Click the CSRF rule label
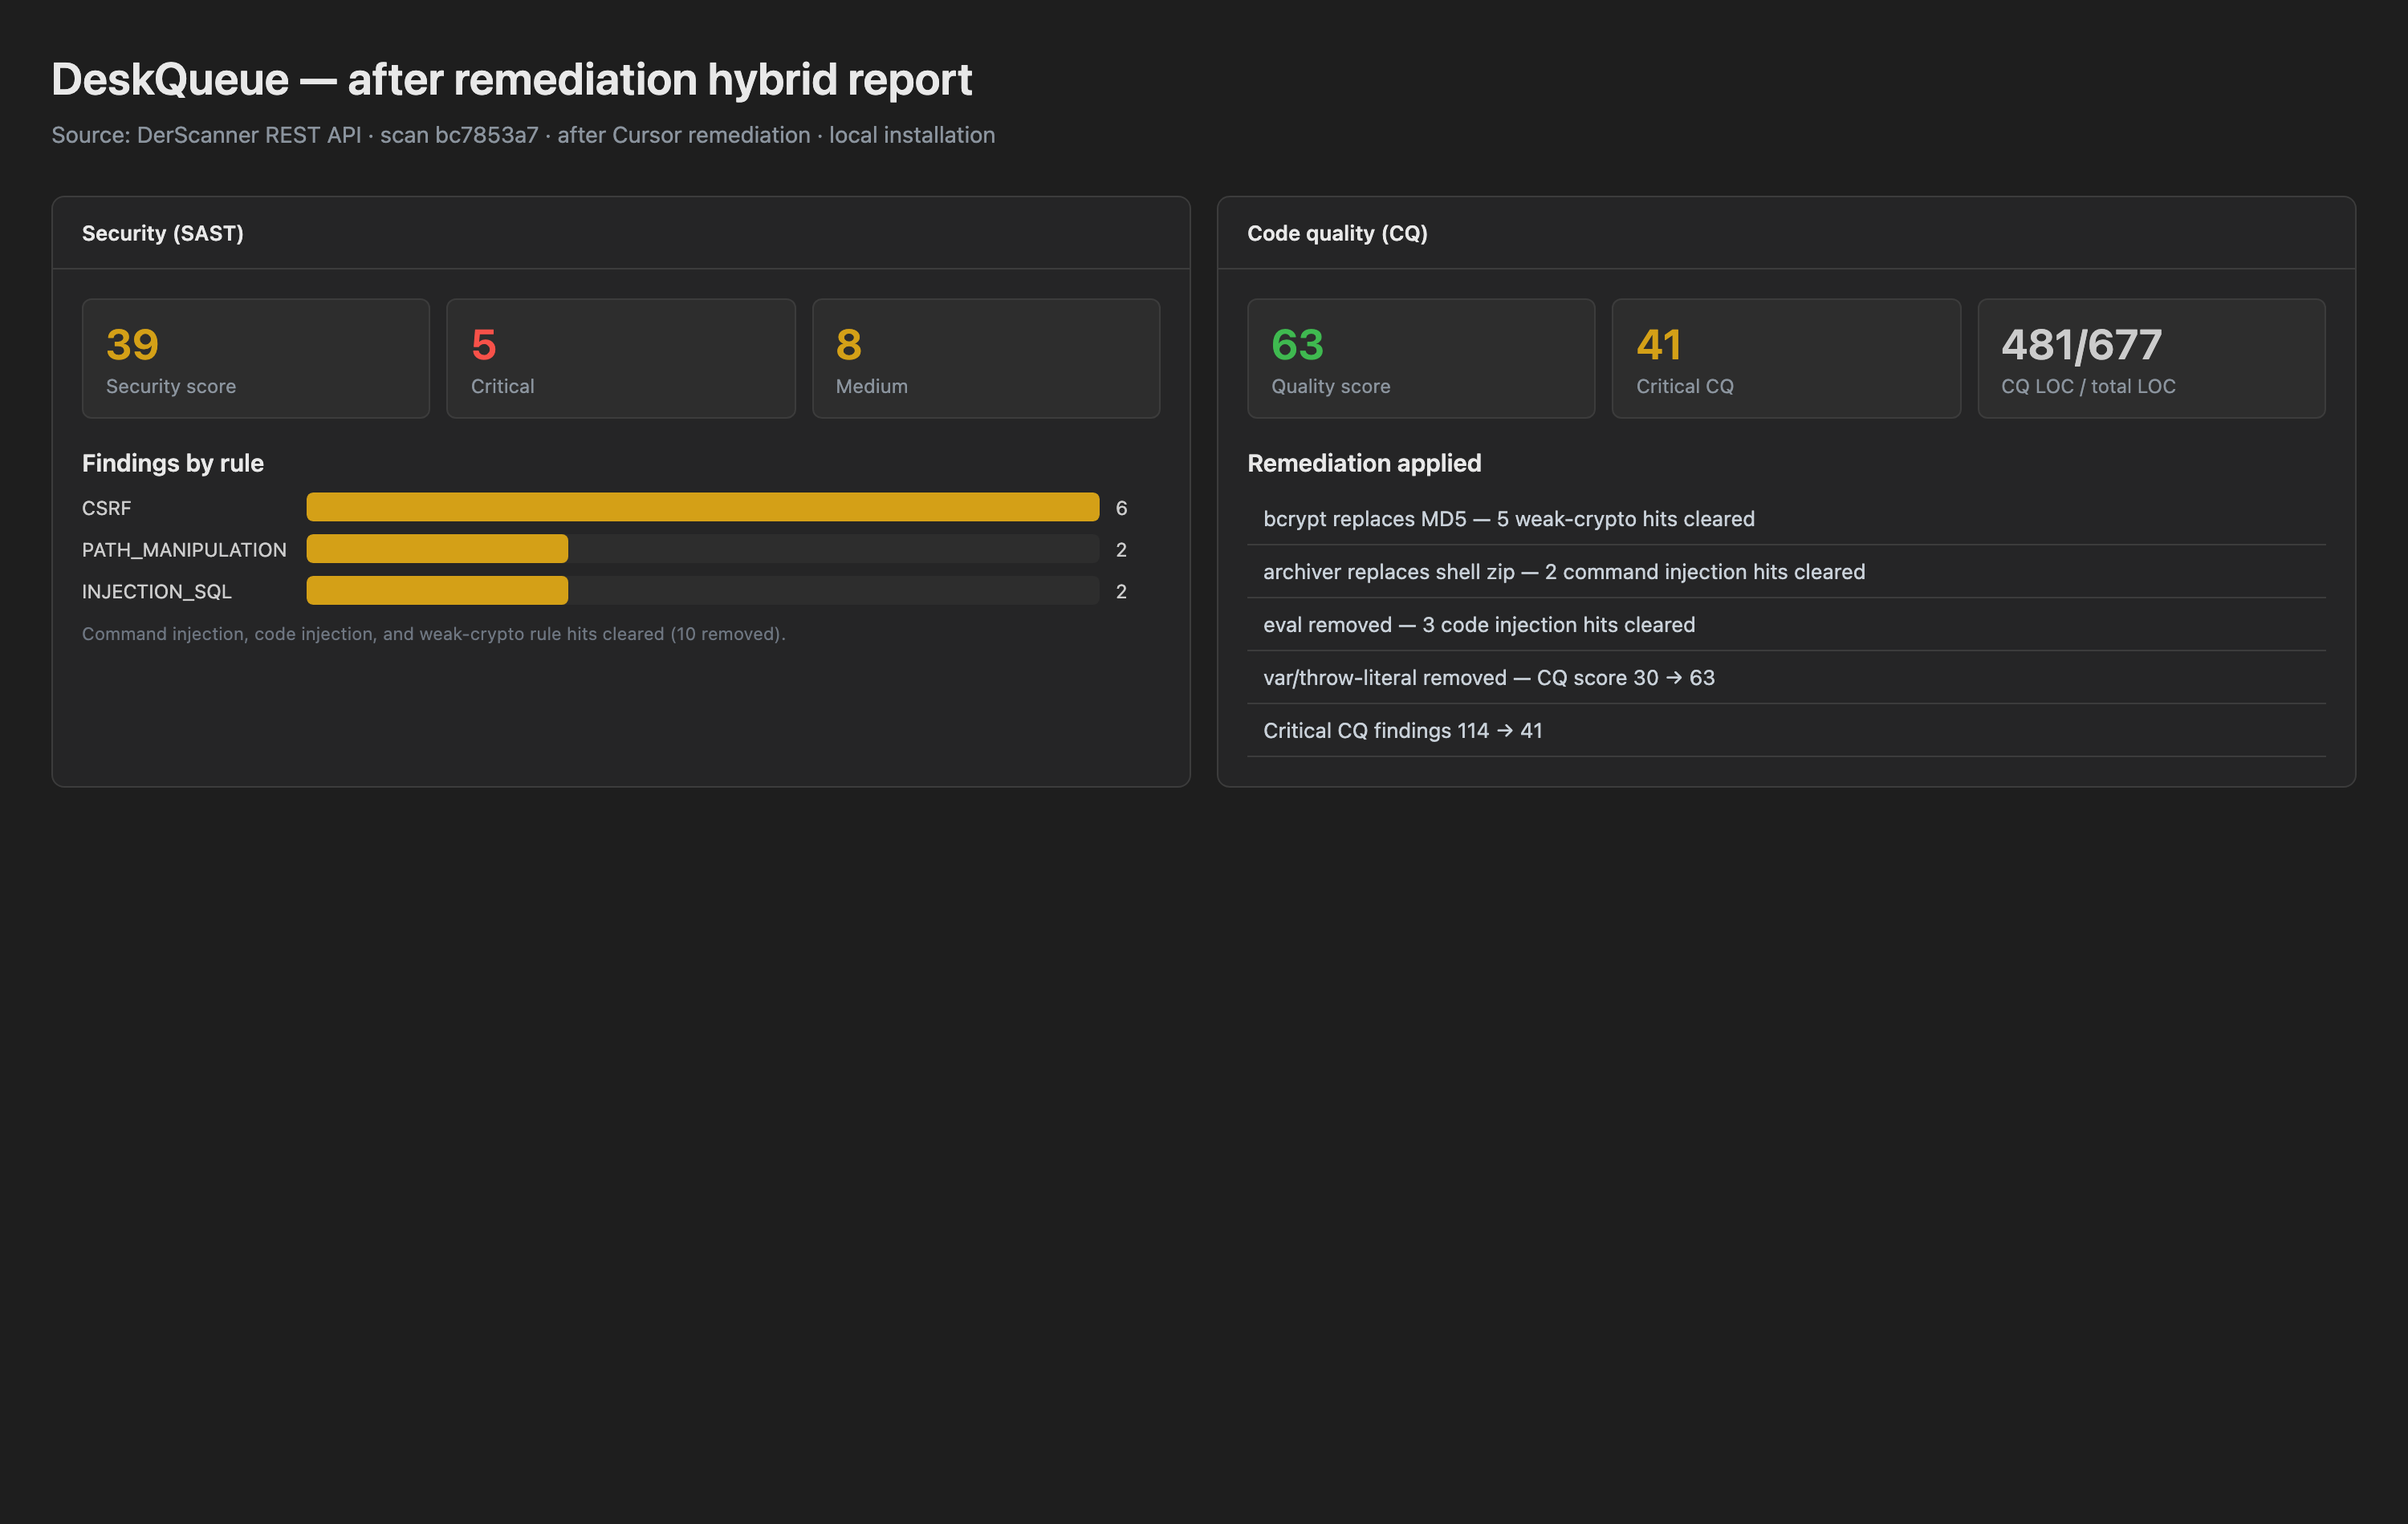This screenshot has width=2408, height=1524. coord(106,508)
